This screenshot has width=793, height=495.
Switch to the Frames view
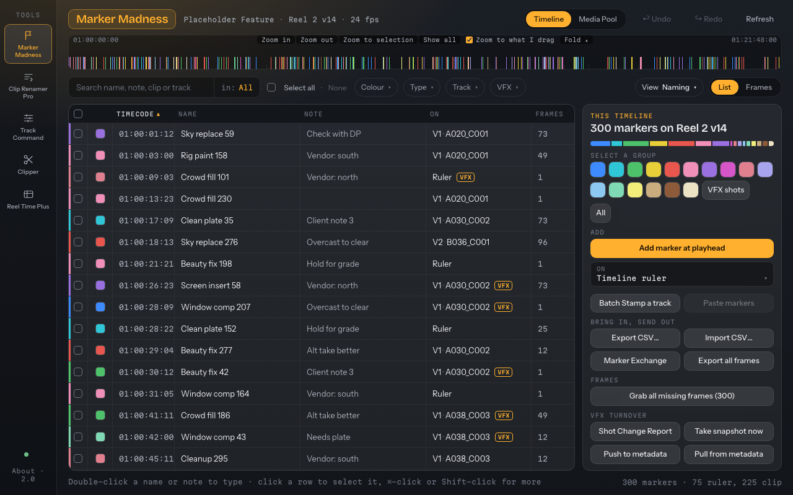(759, 87)
